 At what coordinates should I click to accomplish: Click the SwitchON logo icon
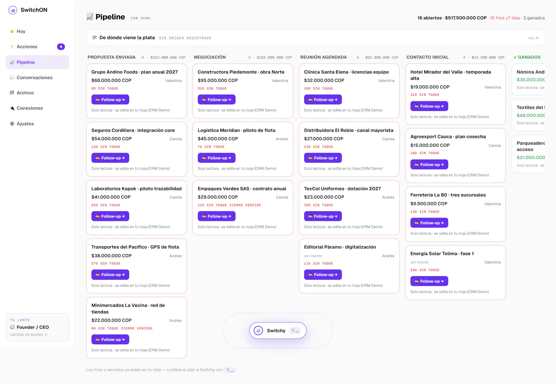click(x=13, y=10)
